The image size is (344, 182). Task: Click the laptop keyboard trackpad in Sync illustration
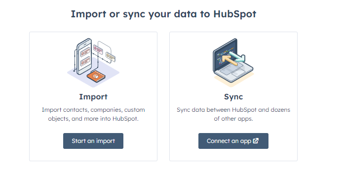pos(238,73)
